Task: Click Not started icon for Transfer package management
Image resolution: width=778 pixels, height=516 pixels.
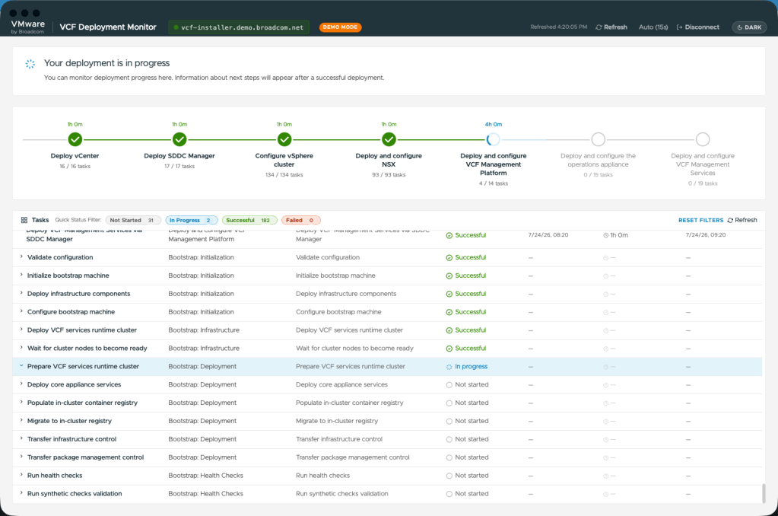Action: (449, 457)
